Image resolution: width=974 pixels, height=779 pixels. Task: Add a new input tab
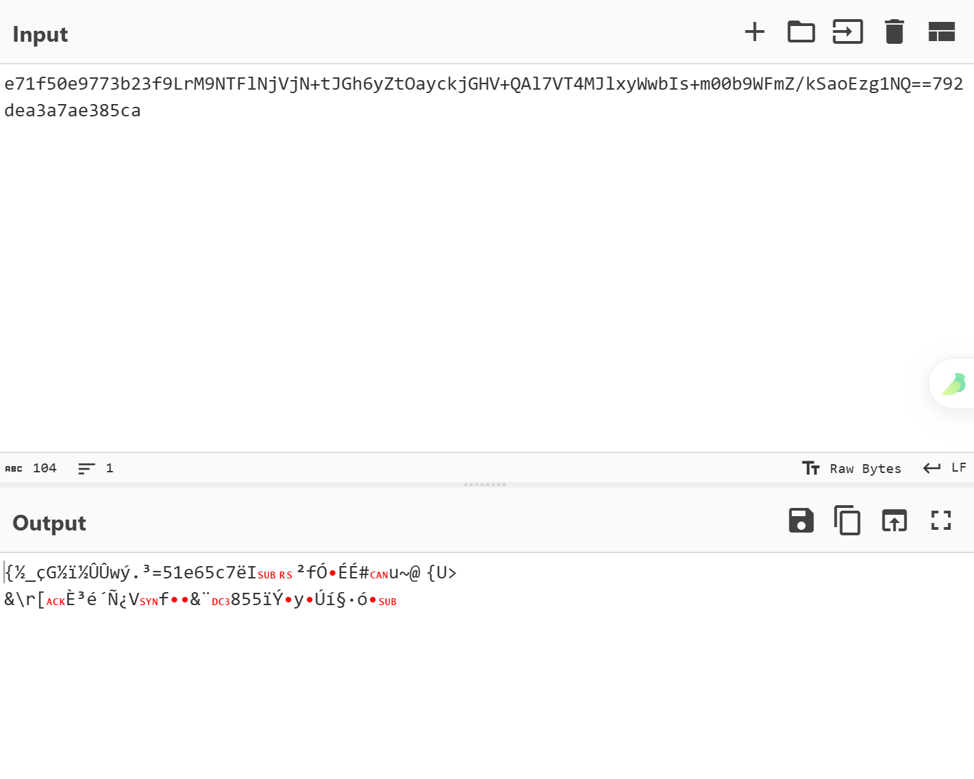pos(754,32)
